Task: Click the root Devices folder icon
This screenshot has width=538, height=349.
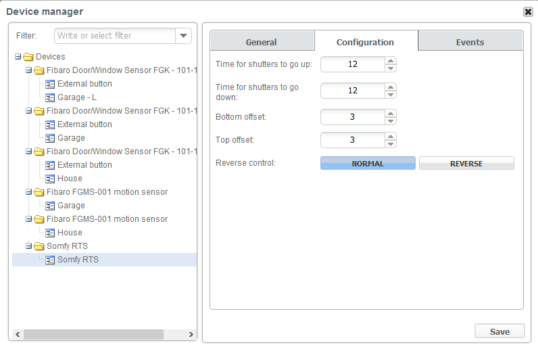Action: (x=28, y=57)
